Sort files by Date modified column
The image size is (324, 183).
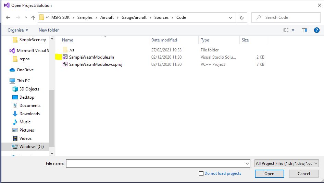(164, 40)
